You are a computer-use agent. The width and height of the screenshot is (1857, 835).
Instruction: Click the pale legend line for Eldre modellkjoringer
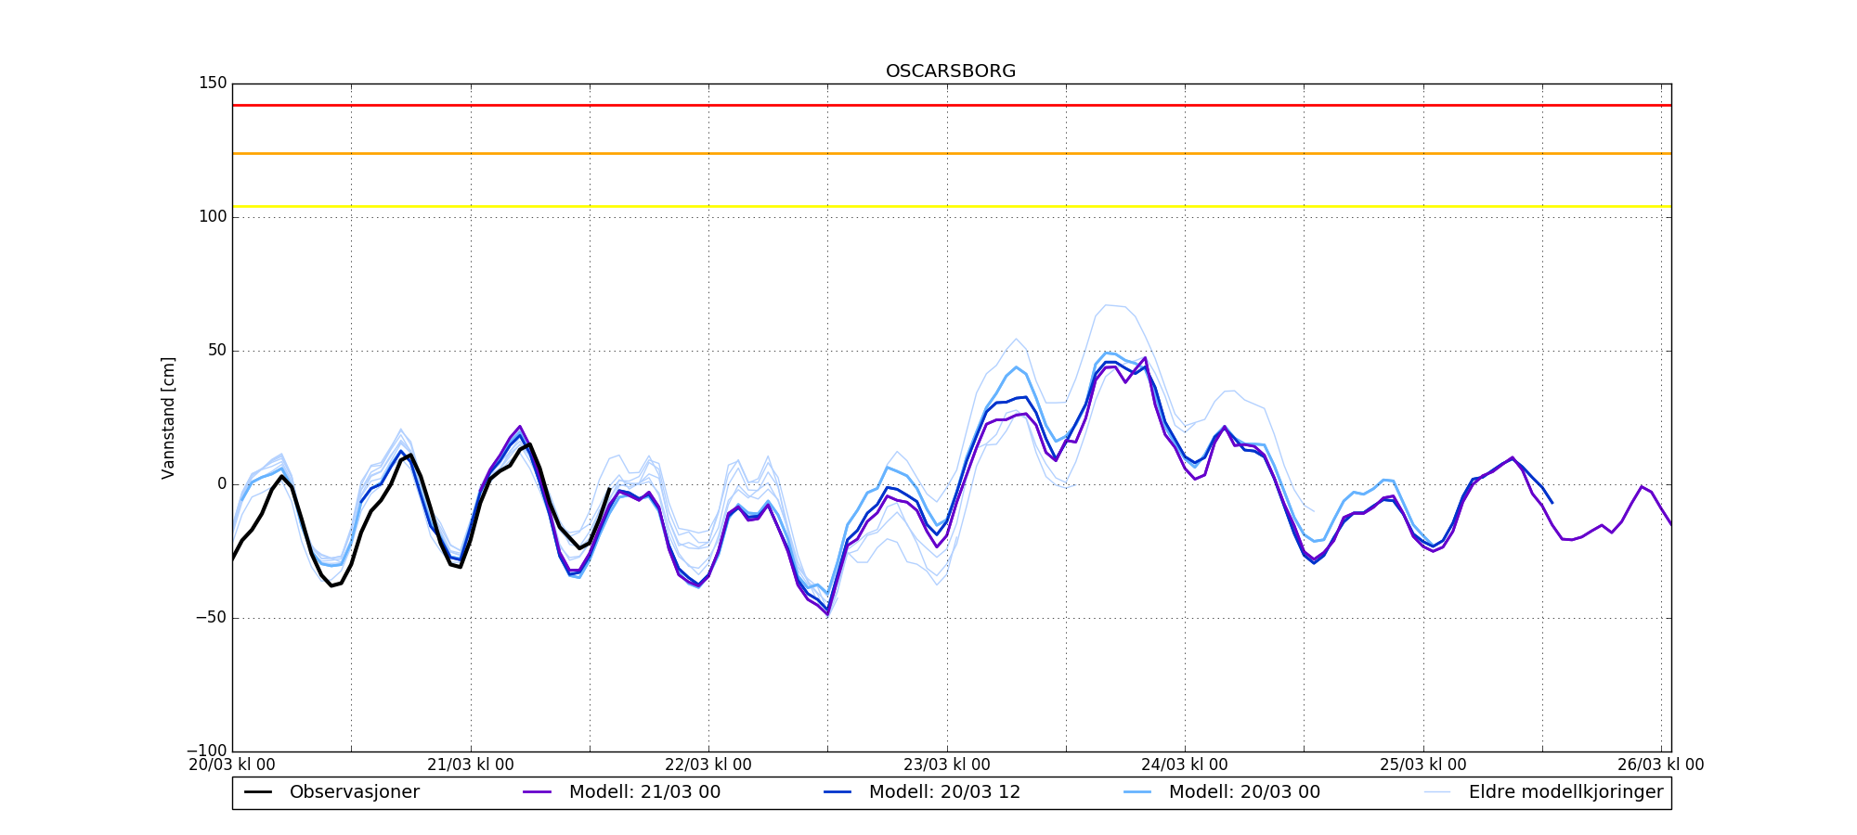tap(1437, 792)
